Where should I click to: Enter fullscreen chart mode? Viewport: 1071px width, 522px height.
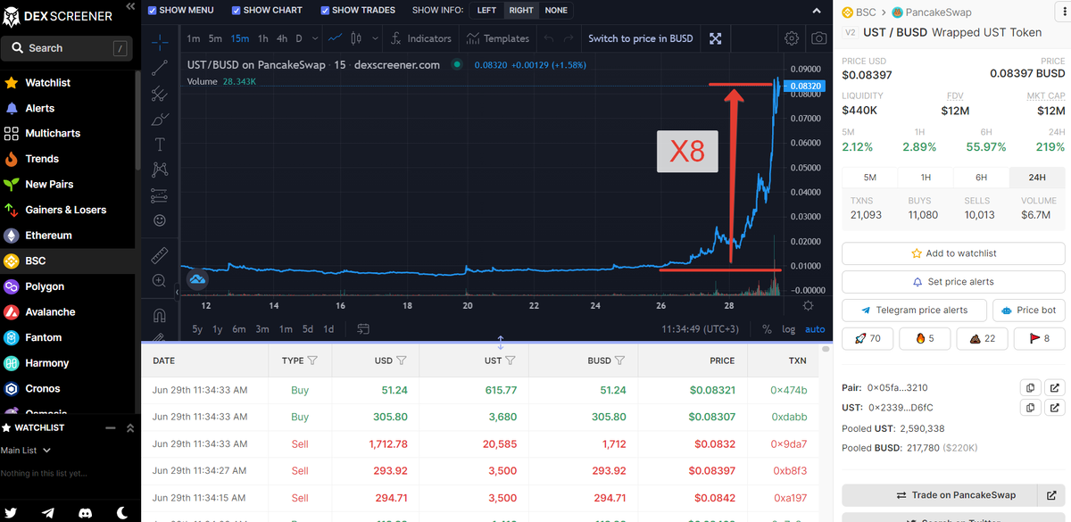[x=715, y=38]
